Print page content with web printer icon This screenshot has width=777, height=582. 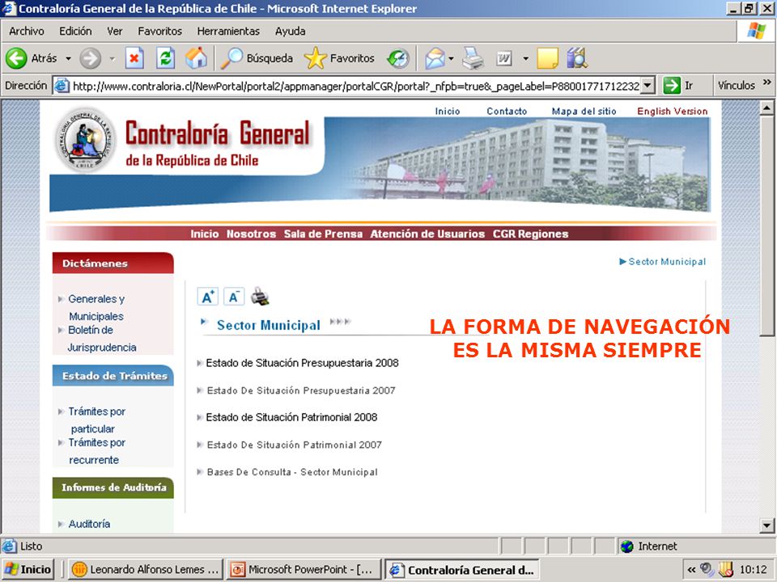(x=260, y=297)
